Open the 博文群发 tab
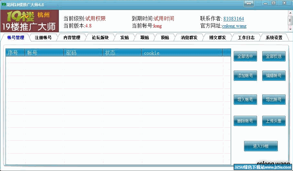The height and width of the screenshot is (171, 293). click(217, 37)
